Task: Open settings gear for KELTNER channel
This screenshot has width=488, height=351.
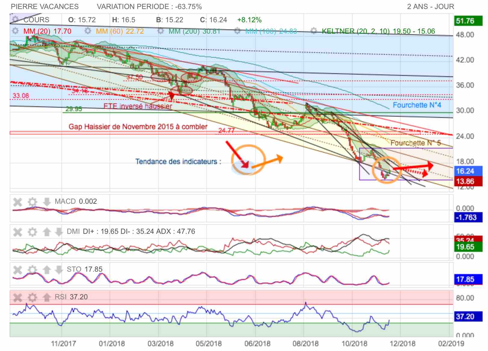Action: point(314,31)
